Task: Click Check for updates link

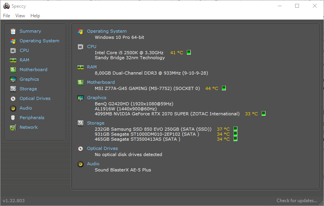Action: (x=297, y=201)
